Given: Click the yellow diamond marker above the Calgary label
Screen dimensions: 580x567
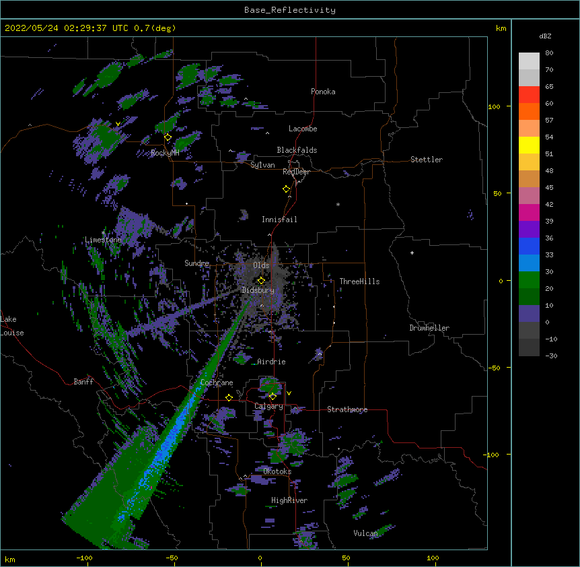Looking at the screenshot, I should point(273,397).
